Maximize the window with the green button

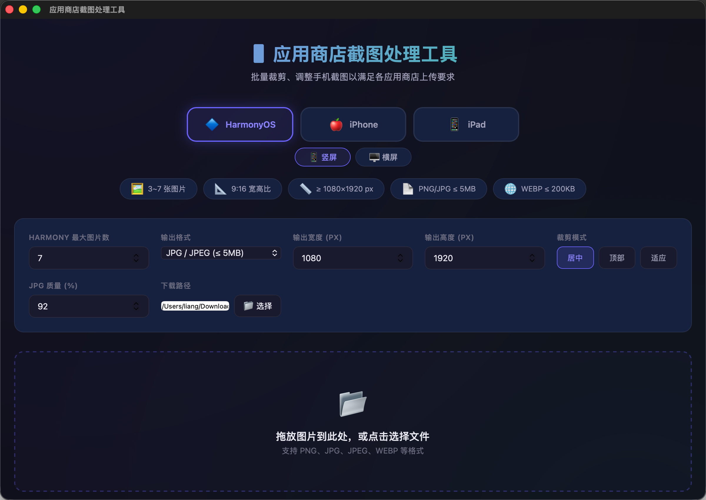[37, 9]
